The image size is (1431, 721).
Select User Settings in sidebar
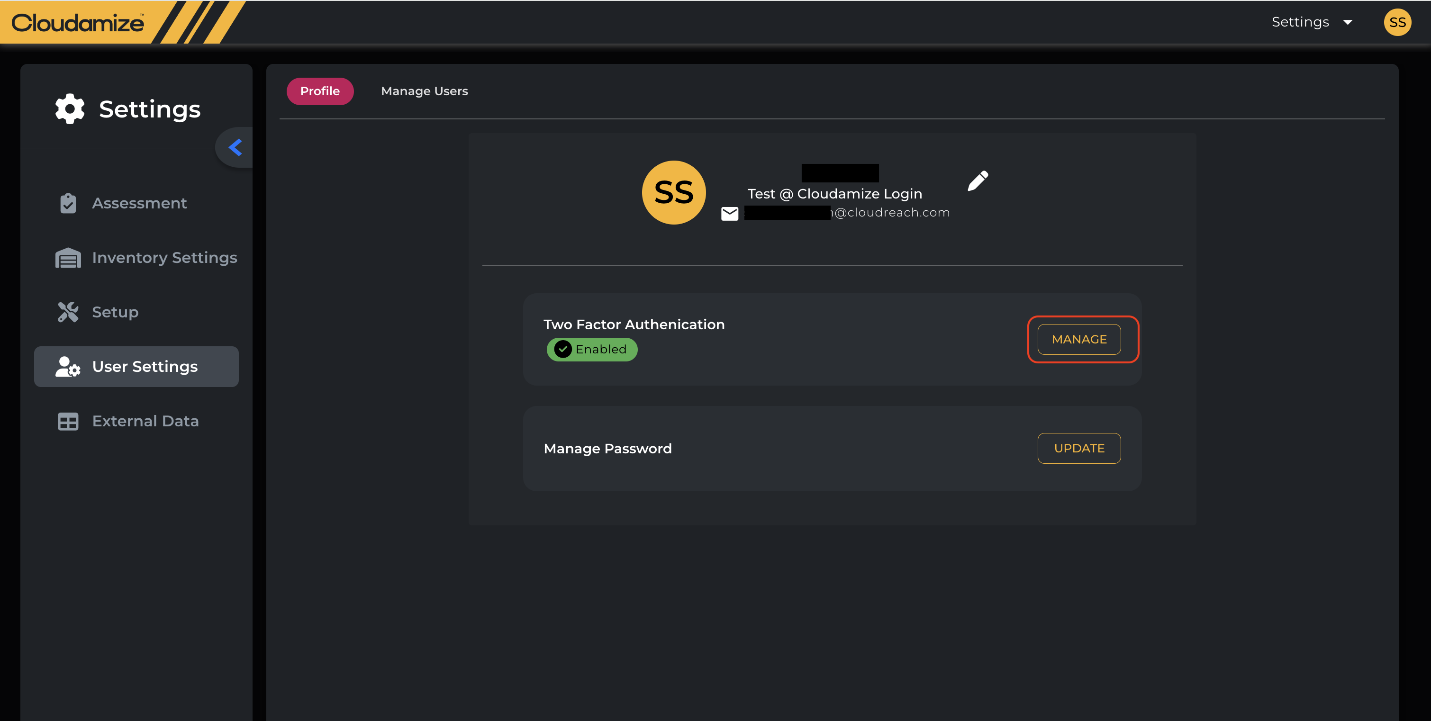(136, 367)
